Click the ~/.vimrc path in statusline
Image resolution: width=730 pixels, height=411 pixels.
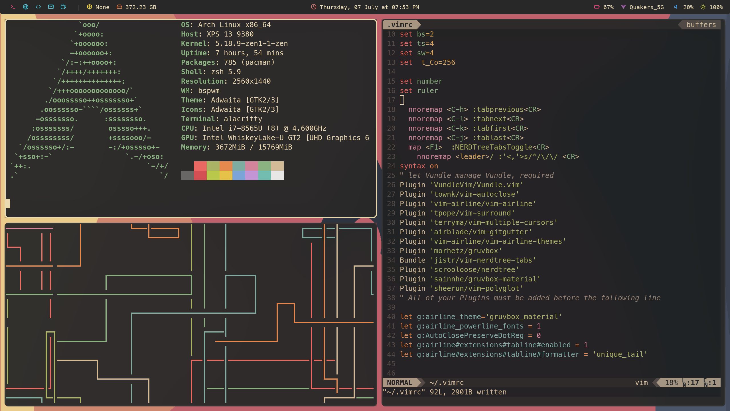(447, 382)
